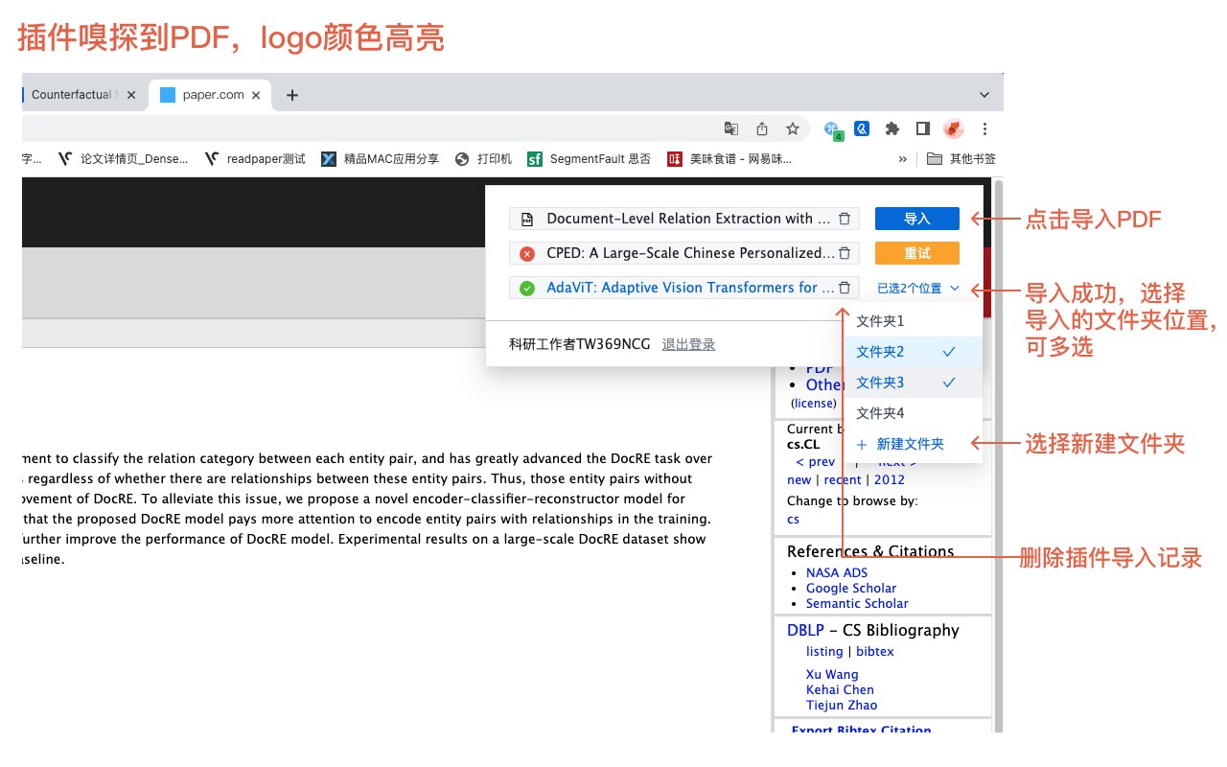Open the Google Translate icon in address bar
The image size is (1227, 767).
coord(731,128)
